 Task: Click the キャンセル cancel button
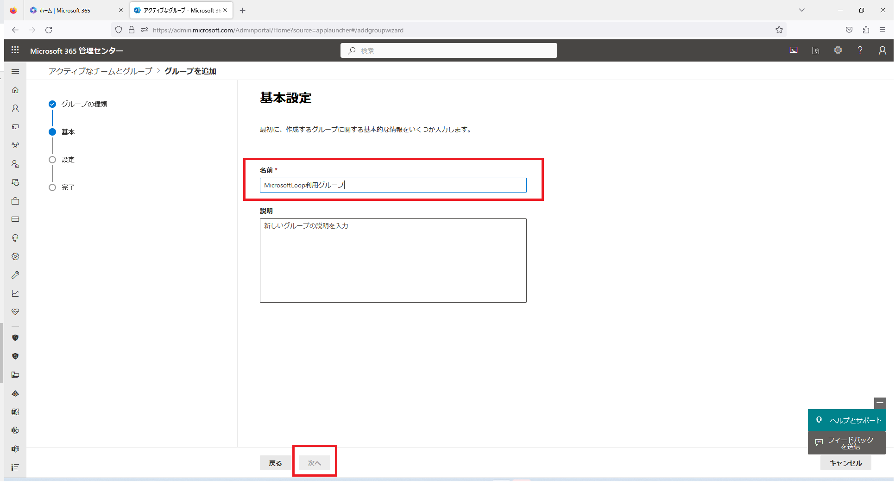[x=845, y=463]
